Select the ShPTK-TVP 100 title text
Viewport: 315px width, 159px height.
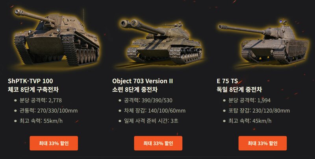[x=30, y=81]
